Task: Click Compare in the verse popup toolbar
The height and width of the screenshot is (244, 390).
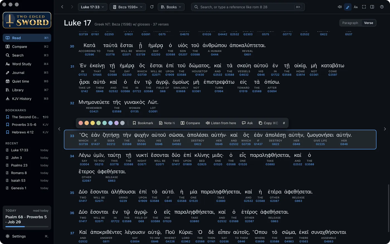Action: pyautogui.click(x=190, y=123)
